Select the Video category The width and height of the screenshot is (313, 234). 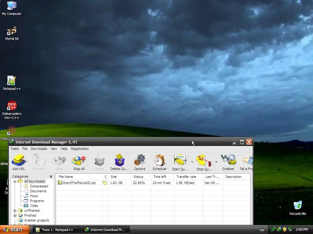(x=34, y=206)
